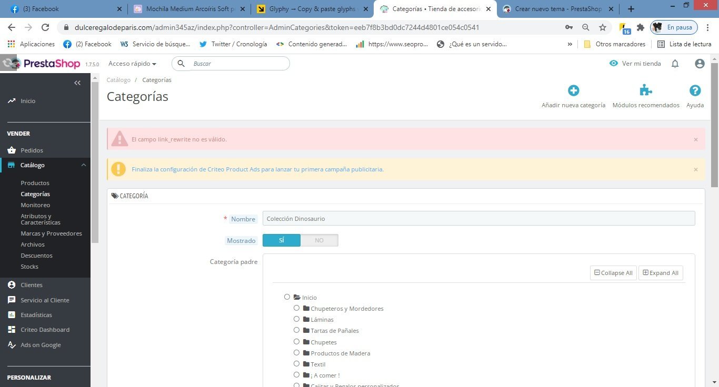Collapse the sidebar with double-chevron icon
The height and width of the screenshot is (387, 719).
click(77, 83)
